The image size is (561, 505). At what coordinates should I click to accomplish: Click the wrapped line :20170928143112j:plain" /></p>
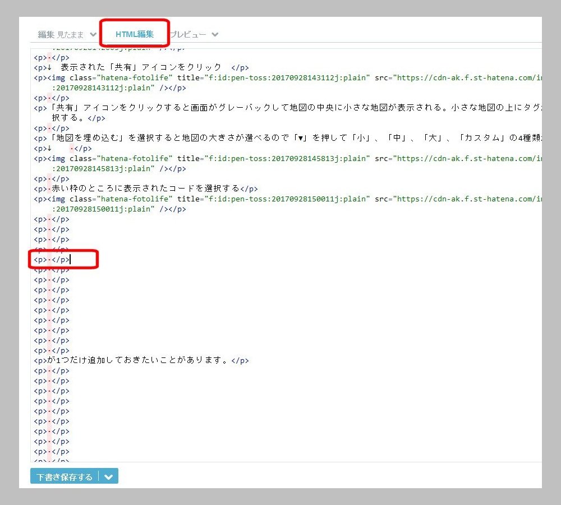coord(119,88)
